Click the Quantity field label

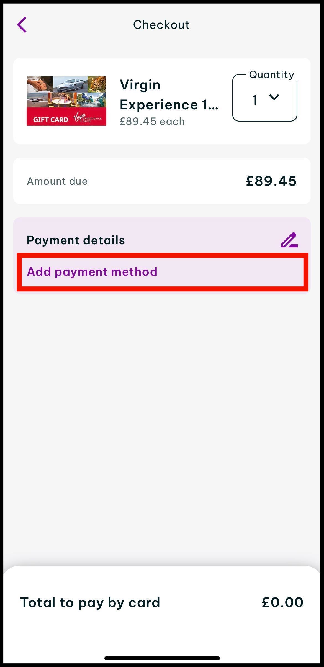point(271,75)
